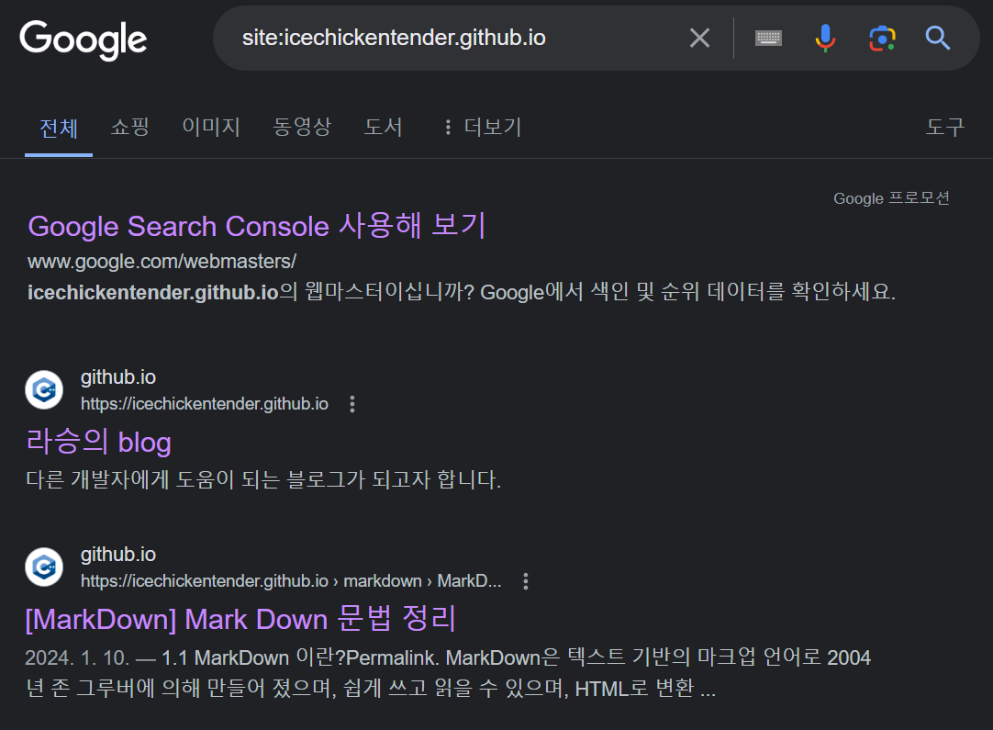Click www.google.com/webmasters/ URL text

click(x=162, y=261)
